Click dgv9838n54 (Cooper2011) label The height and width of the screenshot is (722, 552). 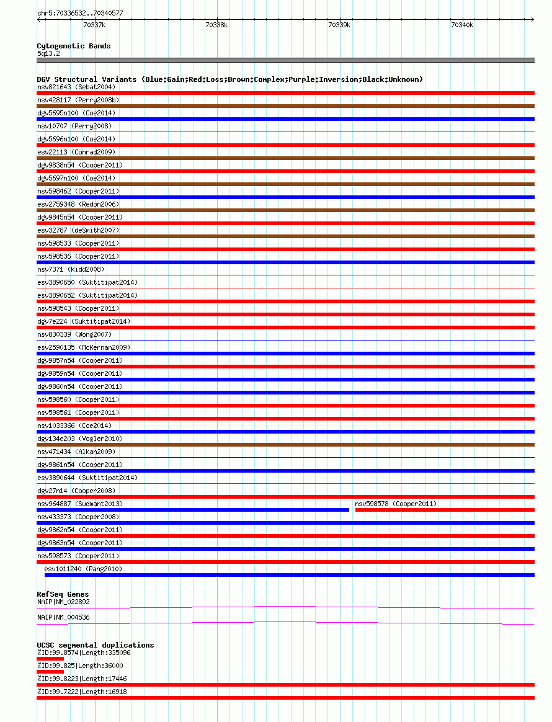tap(80, 165)
